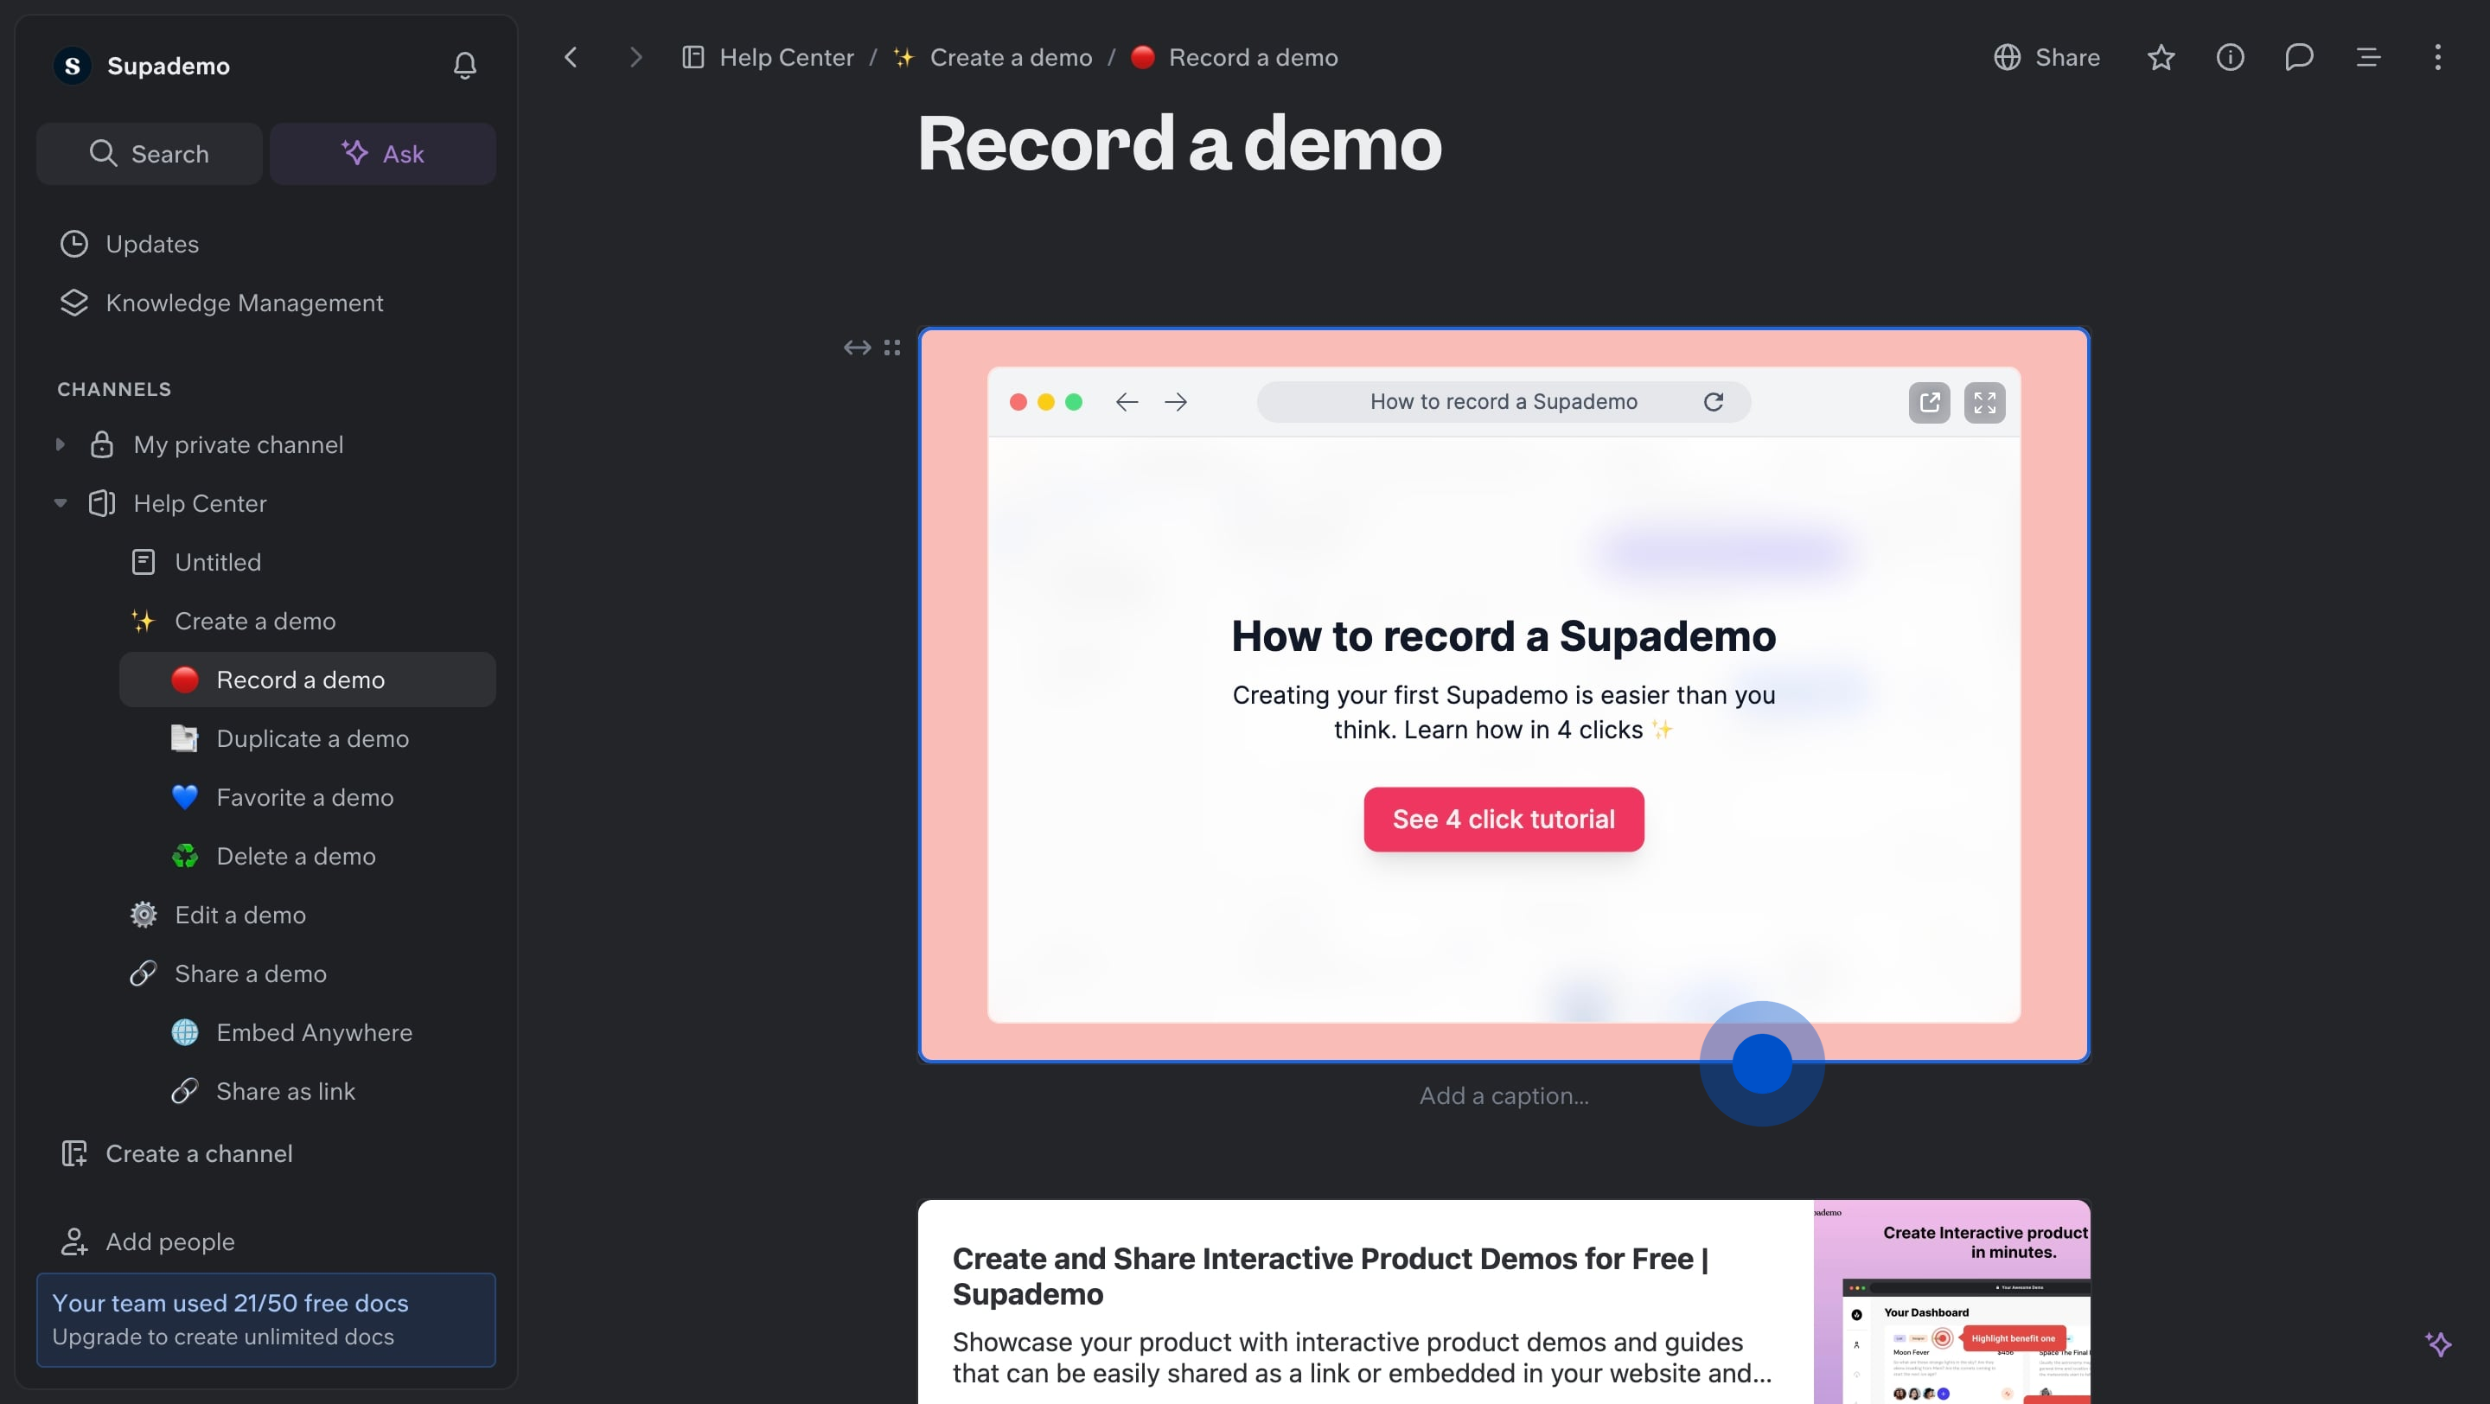Click the fullscreen icon in demo embed
Viewport: 2490px width, 1404px height.
pyautogui.click(x=1984, y=402)
